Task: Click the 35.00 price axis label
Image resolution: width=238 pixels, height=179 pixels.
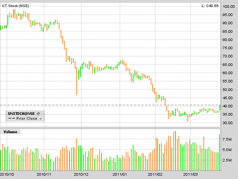Action: pyautogui.click(x=228, y=114)
